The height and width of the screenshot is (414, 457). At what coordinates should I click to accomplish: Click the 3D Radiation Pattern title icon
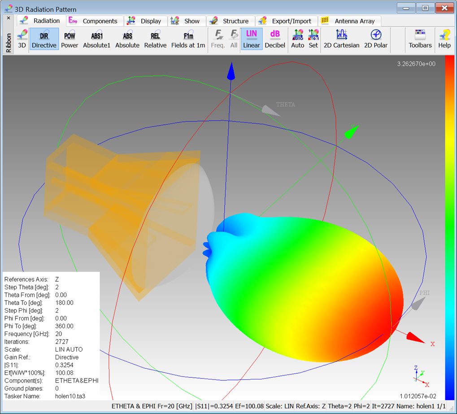point(8,9)
